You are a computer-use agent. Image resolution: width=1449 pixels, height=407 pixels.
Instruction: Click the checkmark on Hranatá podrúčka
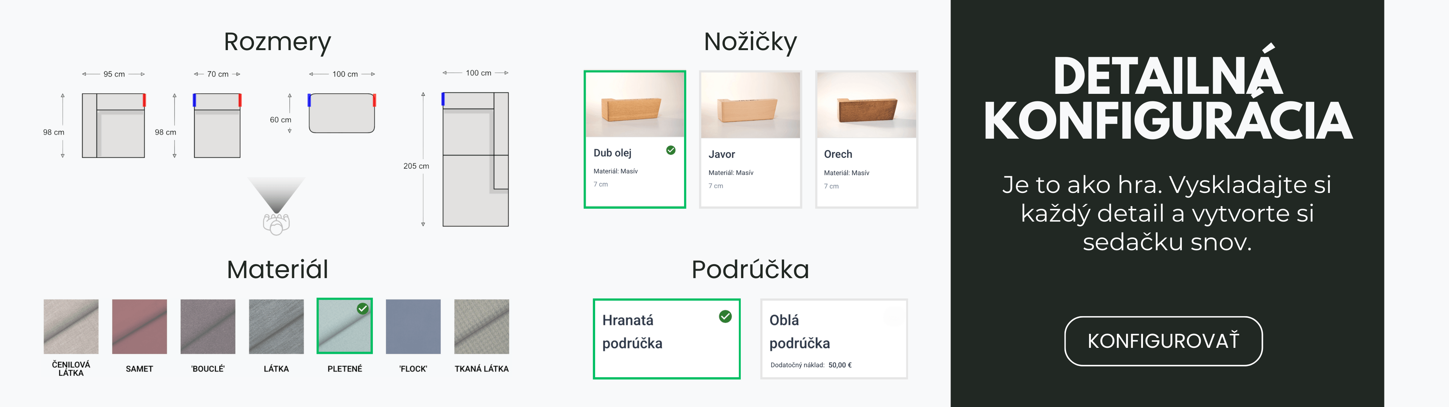[x=725, y=317]
